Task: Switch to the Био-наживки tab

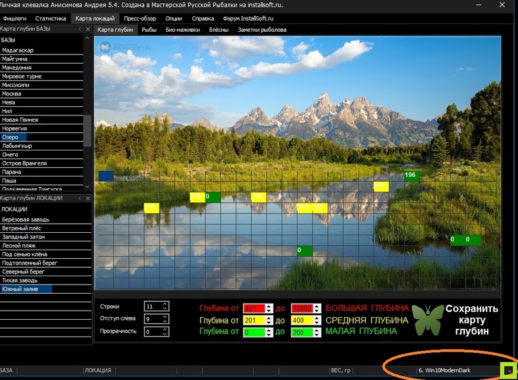Action: pos(183,30)
